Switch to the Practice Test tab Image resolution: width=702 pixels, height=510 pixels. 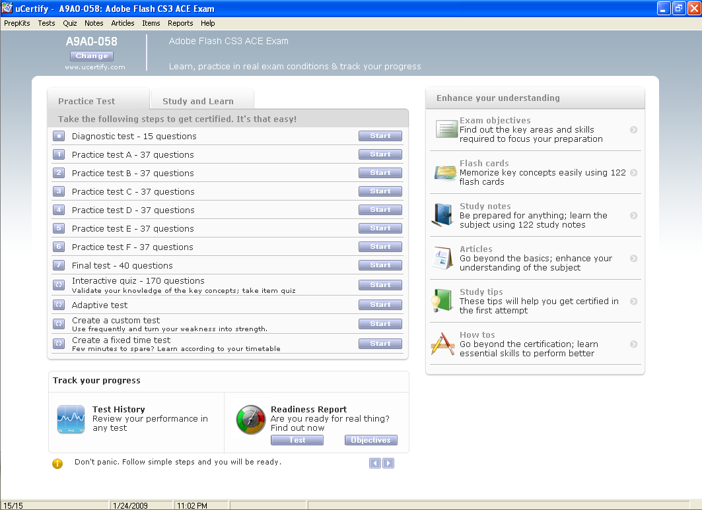tap(98, 99)
